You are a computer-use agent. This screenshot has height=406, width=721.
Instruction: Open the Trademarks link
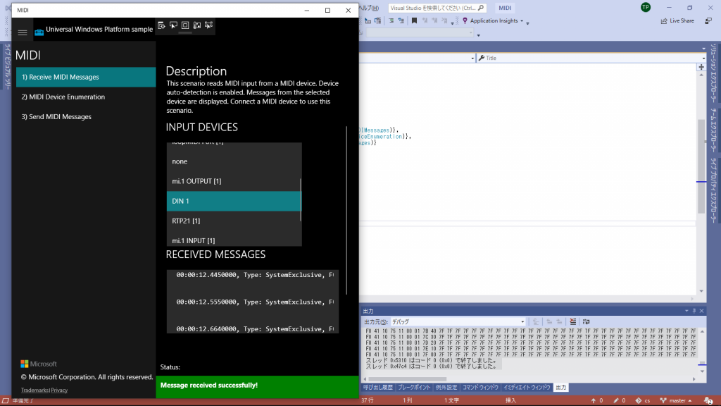pos(35,390)
